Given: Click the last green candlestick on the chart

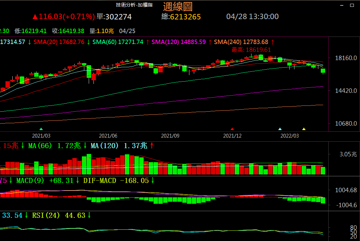Looking at the screenshot, I should pos(323,71).
